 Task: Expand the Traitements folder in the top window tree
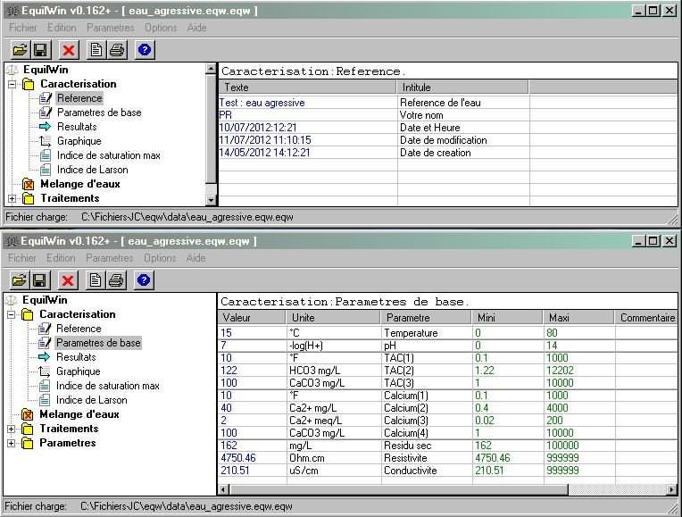tap(12, 198)
